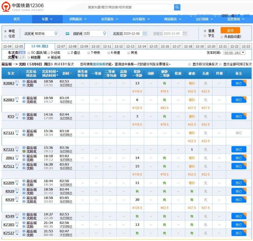Viewport: 253px width, 241px height.
Task: Click the stop-info icon beside K7511
Action: coord(17,165)
